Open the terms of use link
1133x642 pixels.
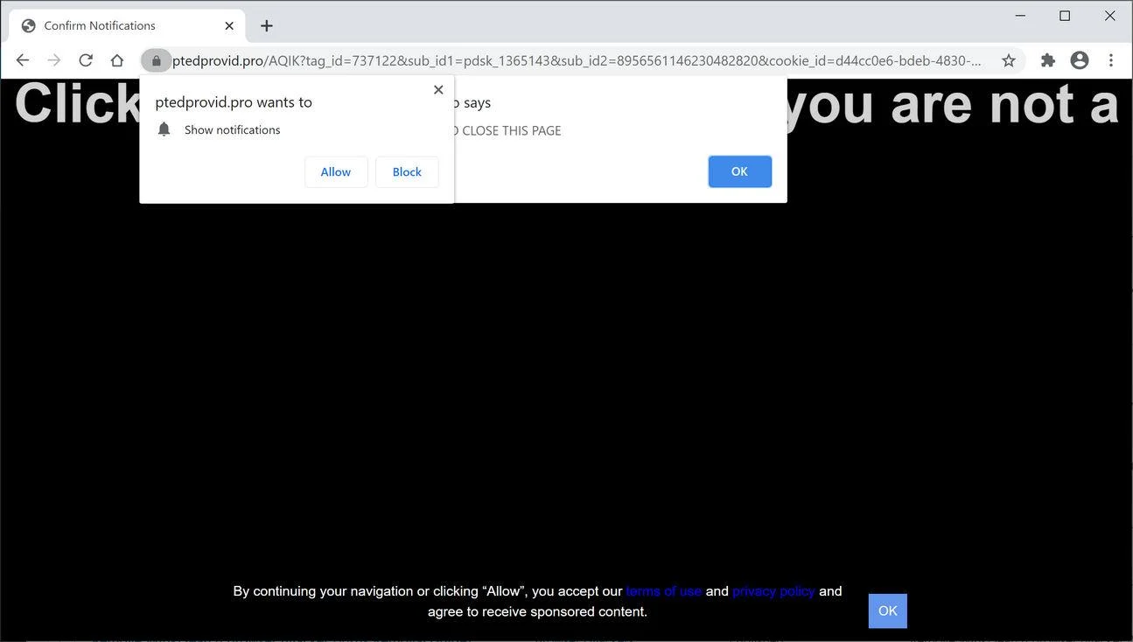click(664, 591)
